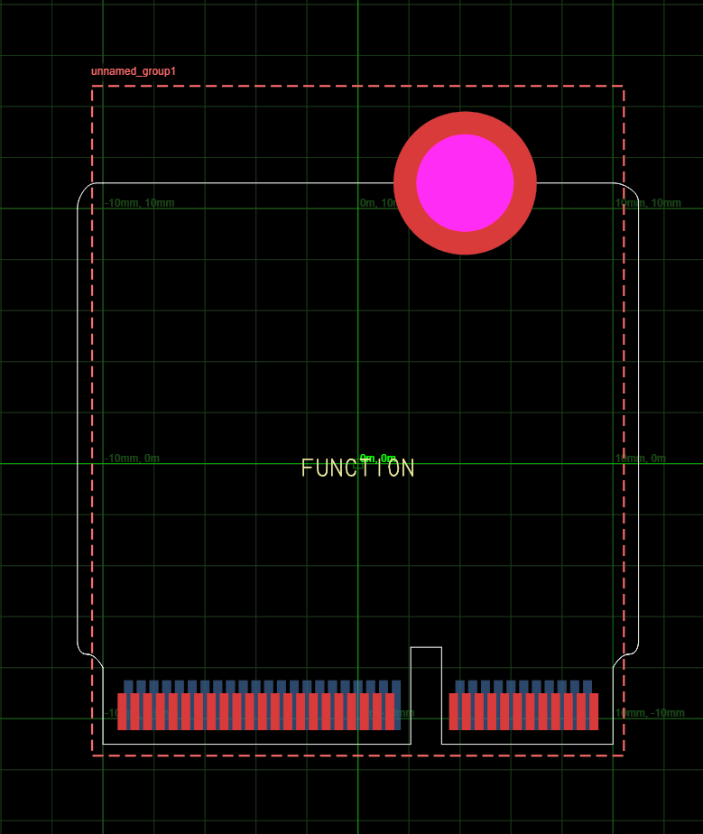This screenshot has height=834, width=703.
Task: Click the magenta drill hole circle
Action: (465, 183)
